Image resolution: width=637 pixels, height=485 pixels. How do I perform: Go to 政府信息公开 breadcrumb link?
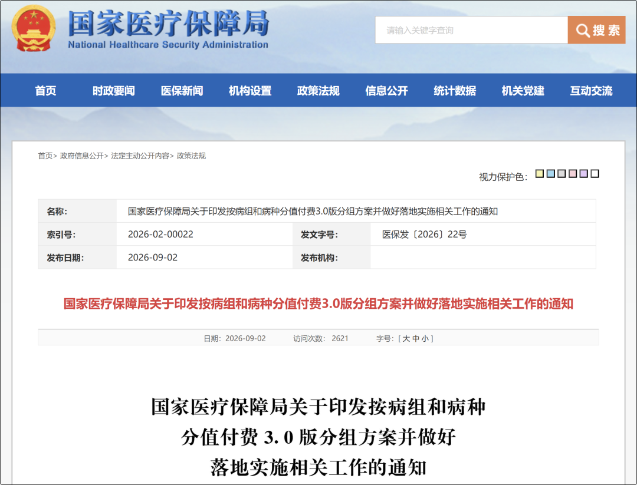(81, 156)
